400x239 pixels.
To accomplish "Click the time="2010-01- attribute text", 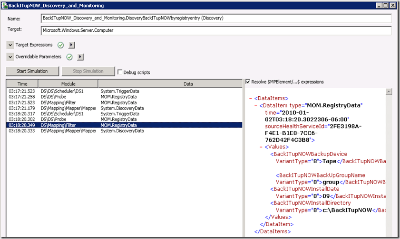I will (x=287, y=113).
